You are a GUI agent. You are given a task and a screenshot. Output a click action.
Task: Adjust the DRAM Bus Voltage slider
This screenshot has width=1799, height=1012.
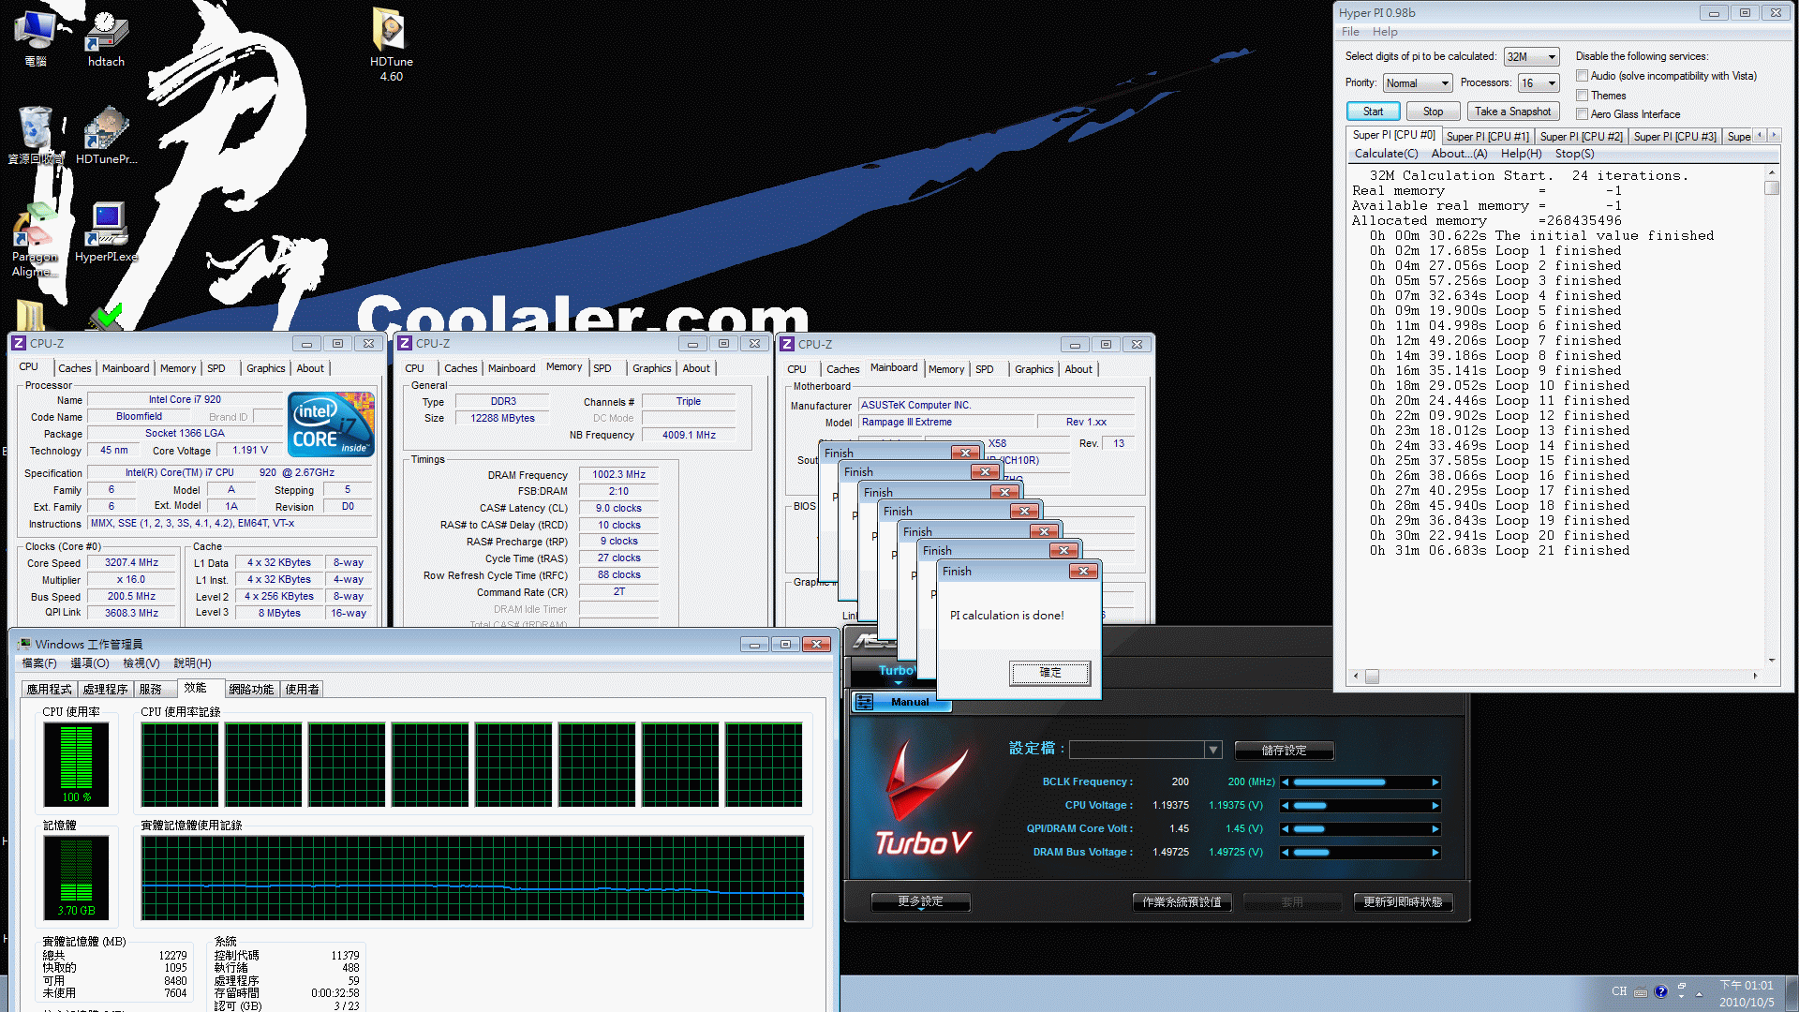1360,853
